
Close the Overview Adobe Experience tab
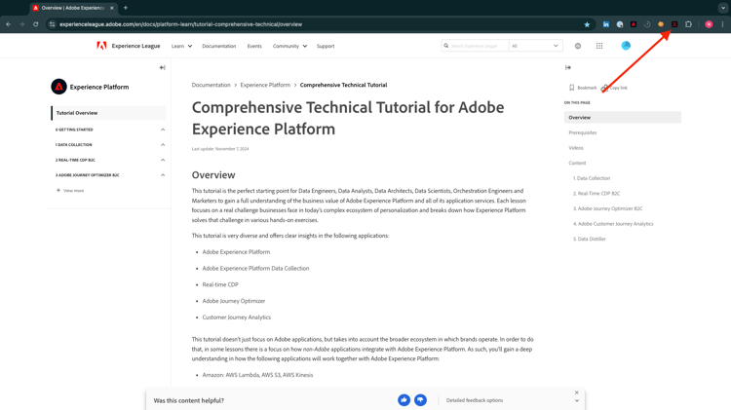coord(112,8)
